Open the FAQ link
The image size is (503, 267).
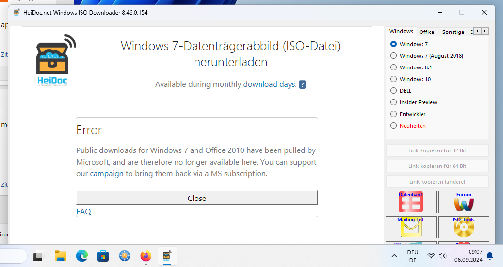coord(83,212)
